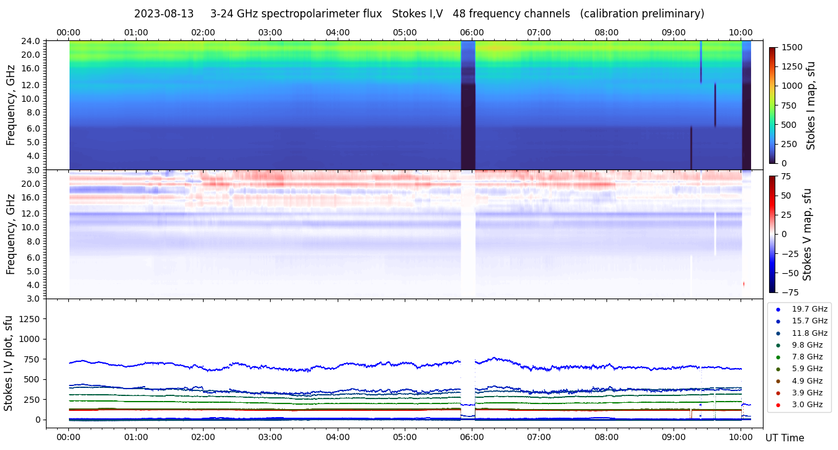
Task: Click the 19.7 GHz legend marker
Action: pyautogui.click(x=778, y=309)
